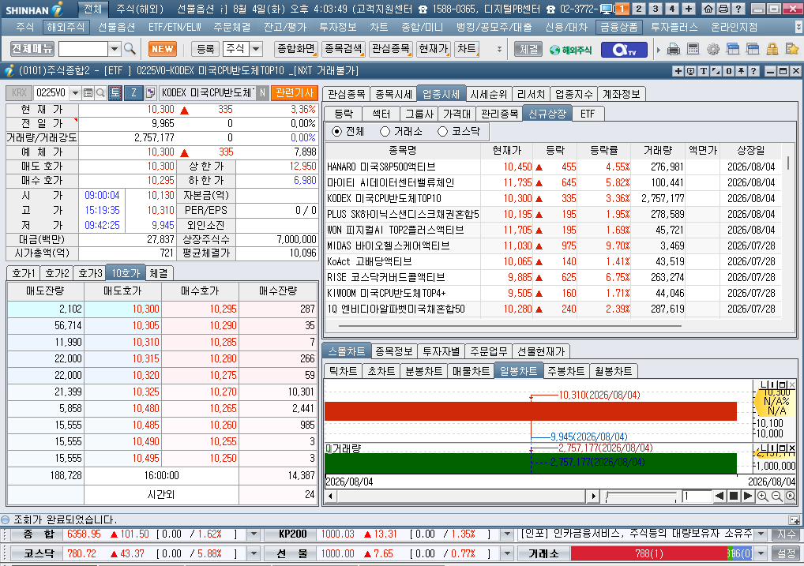Click the NEW button
804x566 pixels.
[163, 49]
